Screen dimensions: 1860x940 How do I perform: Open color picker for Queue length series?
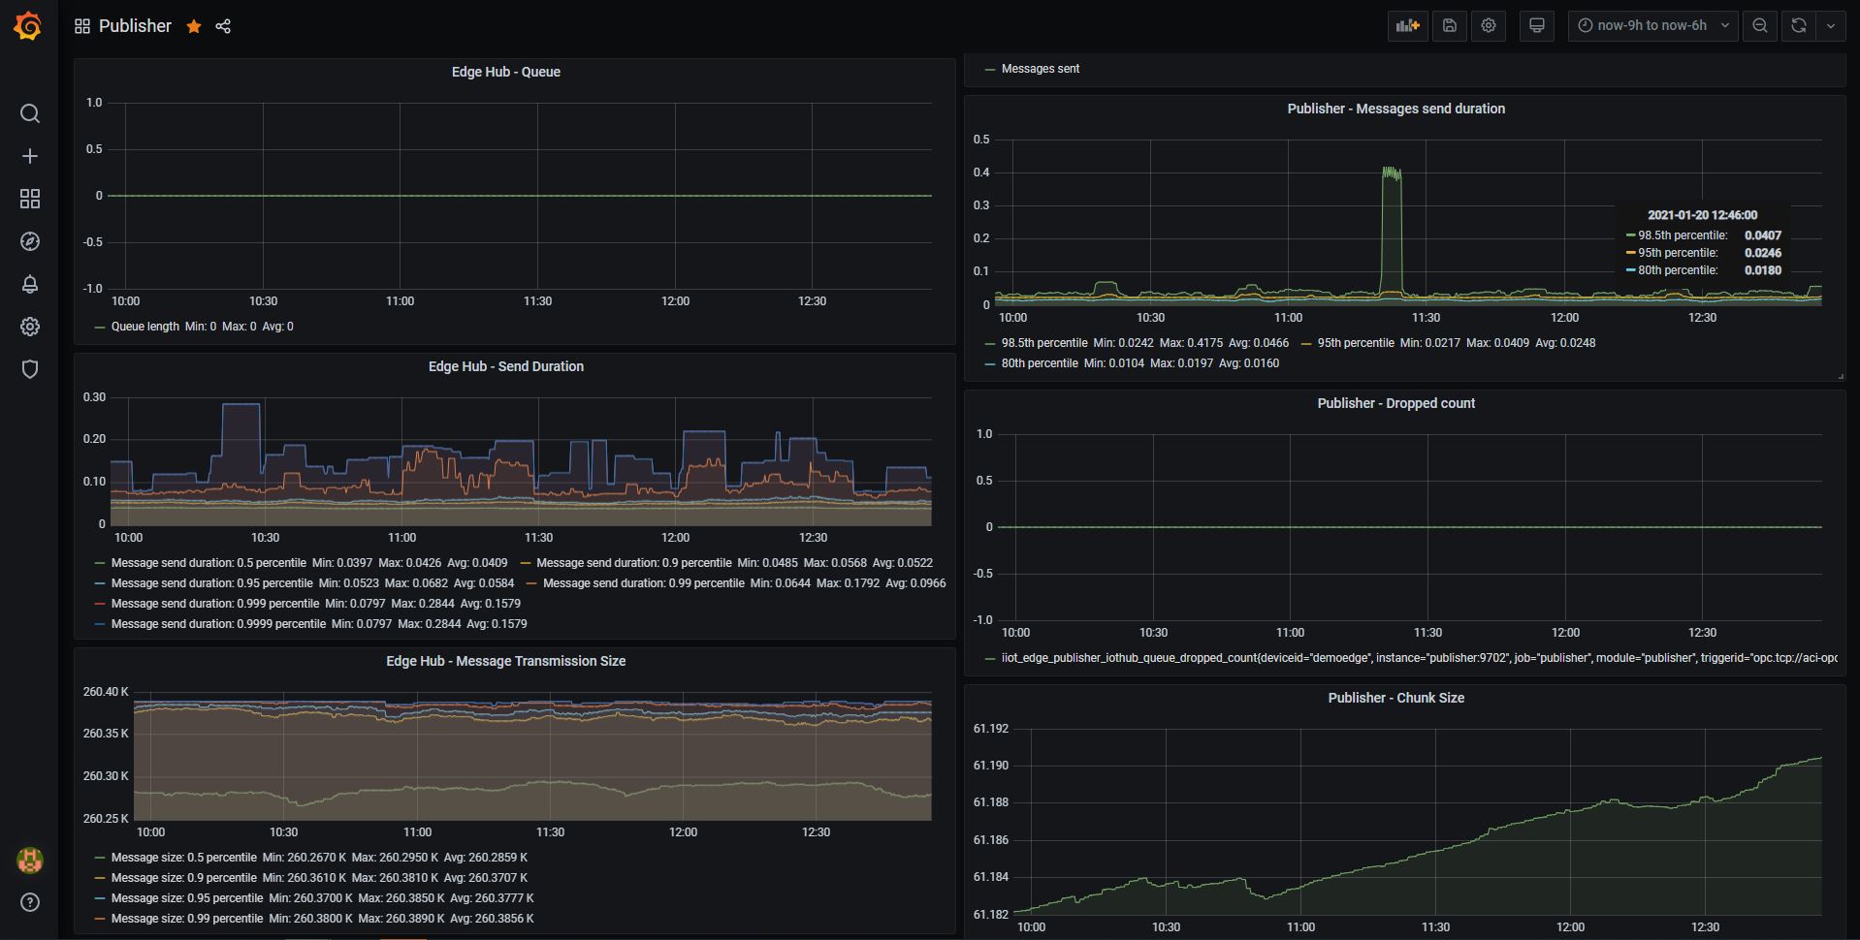click(100, 328)
